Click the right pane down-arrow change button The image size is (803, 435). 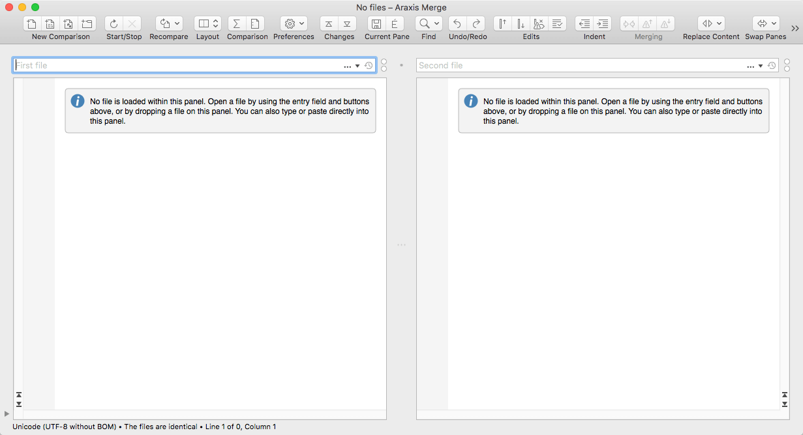click(785, 404)
